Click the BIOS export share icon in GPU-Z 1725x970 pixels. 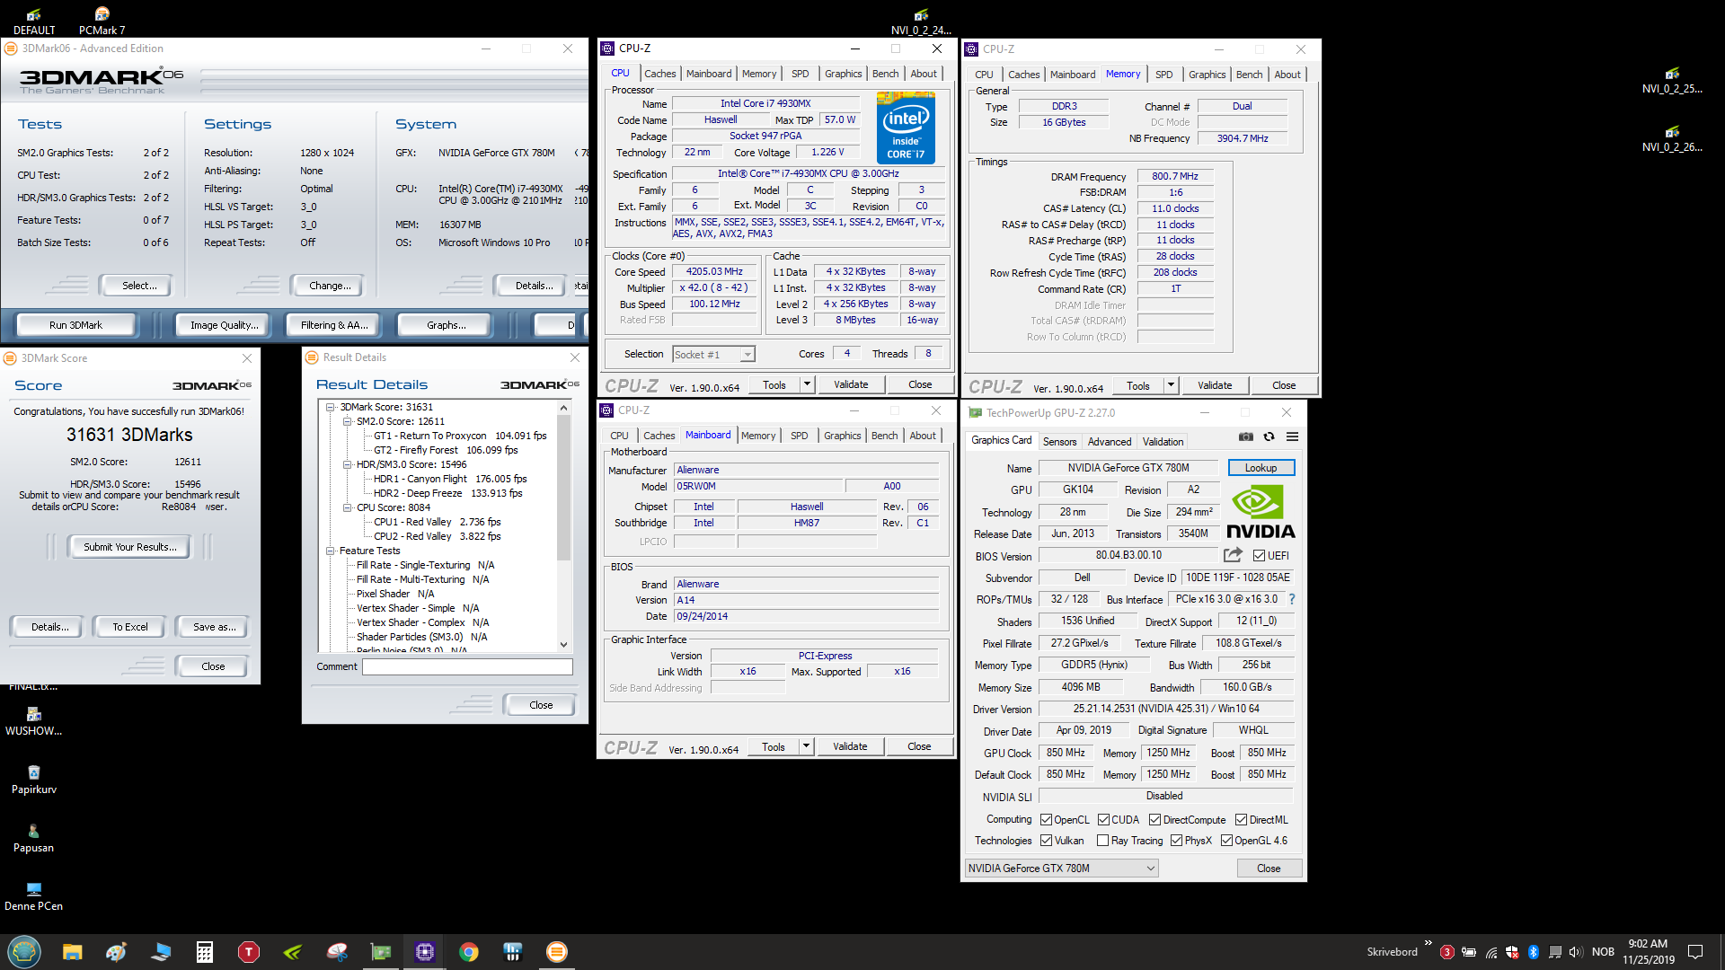click(1233, 555)
